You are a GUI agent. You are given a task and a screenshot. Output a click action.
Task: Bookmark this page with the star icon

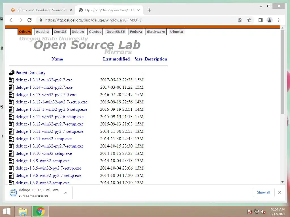point(249,20)
